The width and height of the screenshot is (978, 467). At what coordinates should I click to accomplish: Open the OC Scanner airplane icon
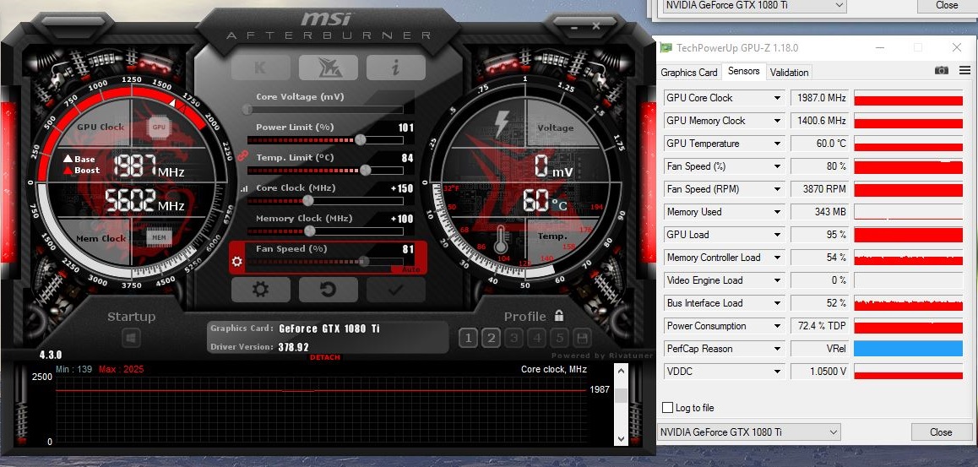coord(328,68)
